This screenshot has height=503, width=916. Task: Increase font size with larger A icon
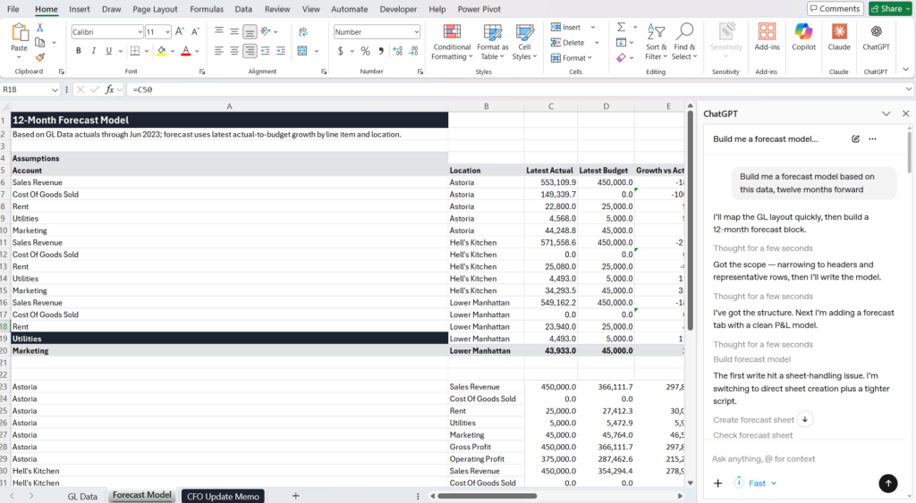(180, 31)
